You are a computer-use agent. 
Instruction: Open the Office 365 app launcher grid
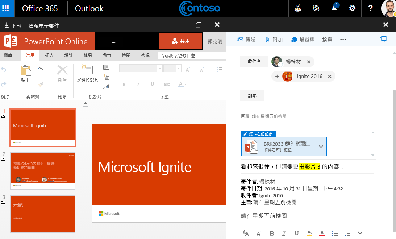click(x=5, y=8)
